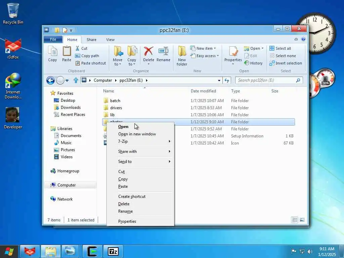Open the address bar history dropdown
Screen dimensions: 344x258
(219, 80)
